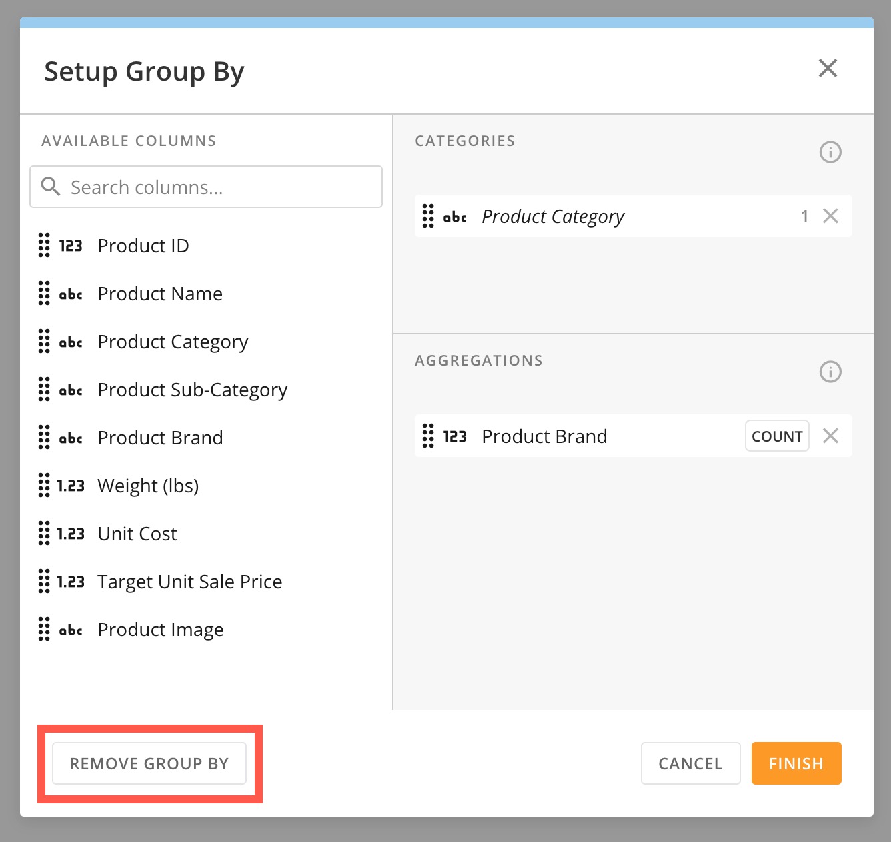The width and height of the screenshot is (891, 842).
Task: Select Product Sub-Category column
Action: 192,390
